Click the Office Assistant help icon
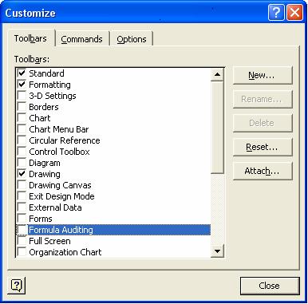 tap(17, 286)
